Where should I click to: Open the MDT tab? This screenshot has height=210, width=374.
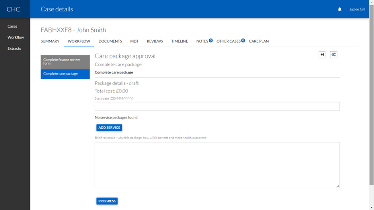click(134, 41)
